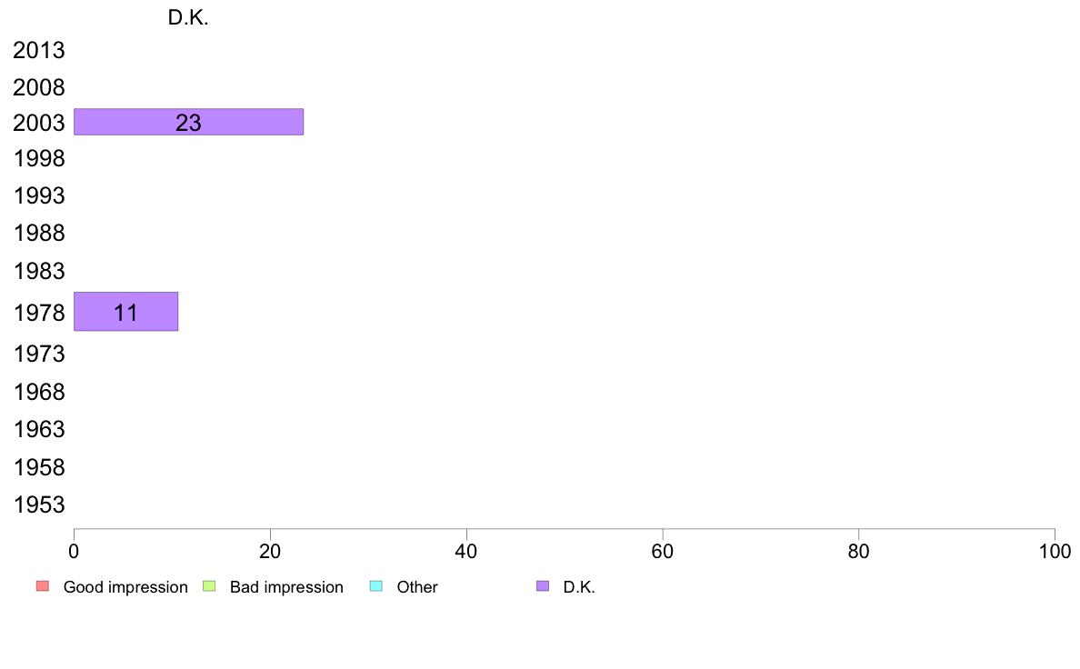The width and height of the screenshot is (1080, 669).
Task: Select the Good impression legend swatch
Action: (x=43, y=586)
